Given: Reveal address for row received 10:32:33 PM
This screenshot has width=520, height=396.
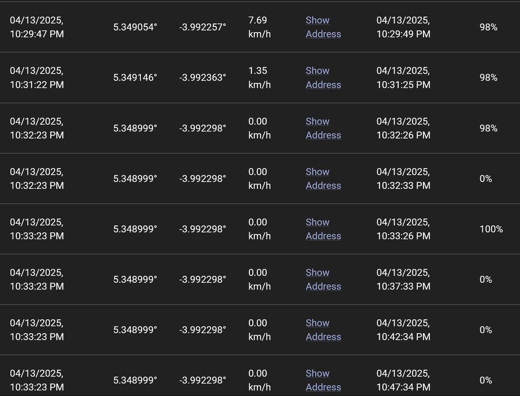Looking at the screenshot, I should (323, 179).
